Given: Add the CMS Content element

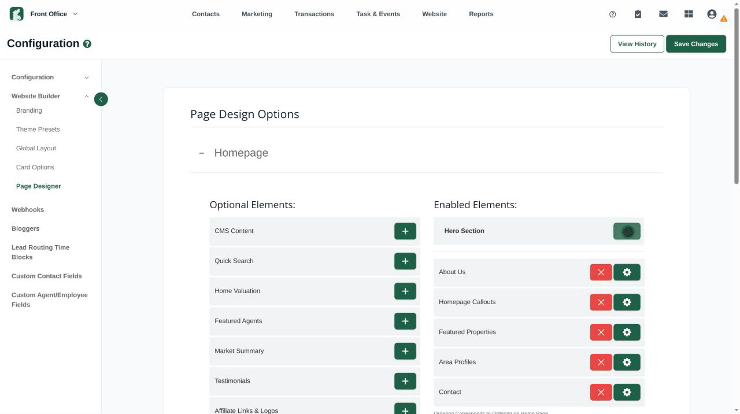Looking at the screenshot, I should tap(405, 231).
